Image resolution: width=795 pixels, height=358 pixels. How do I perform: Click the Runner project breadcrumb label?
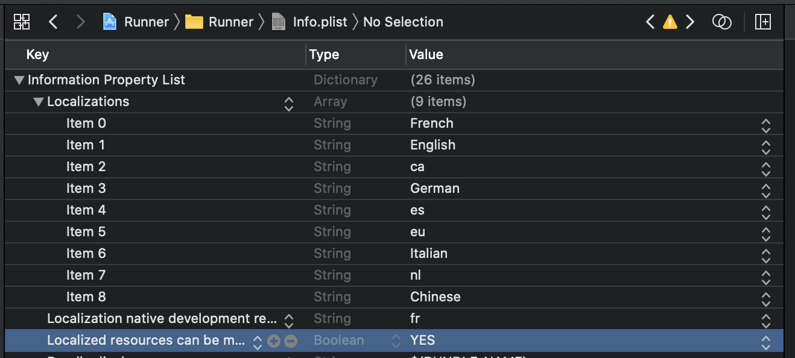point(147,22)
